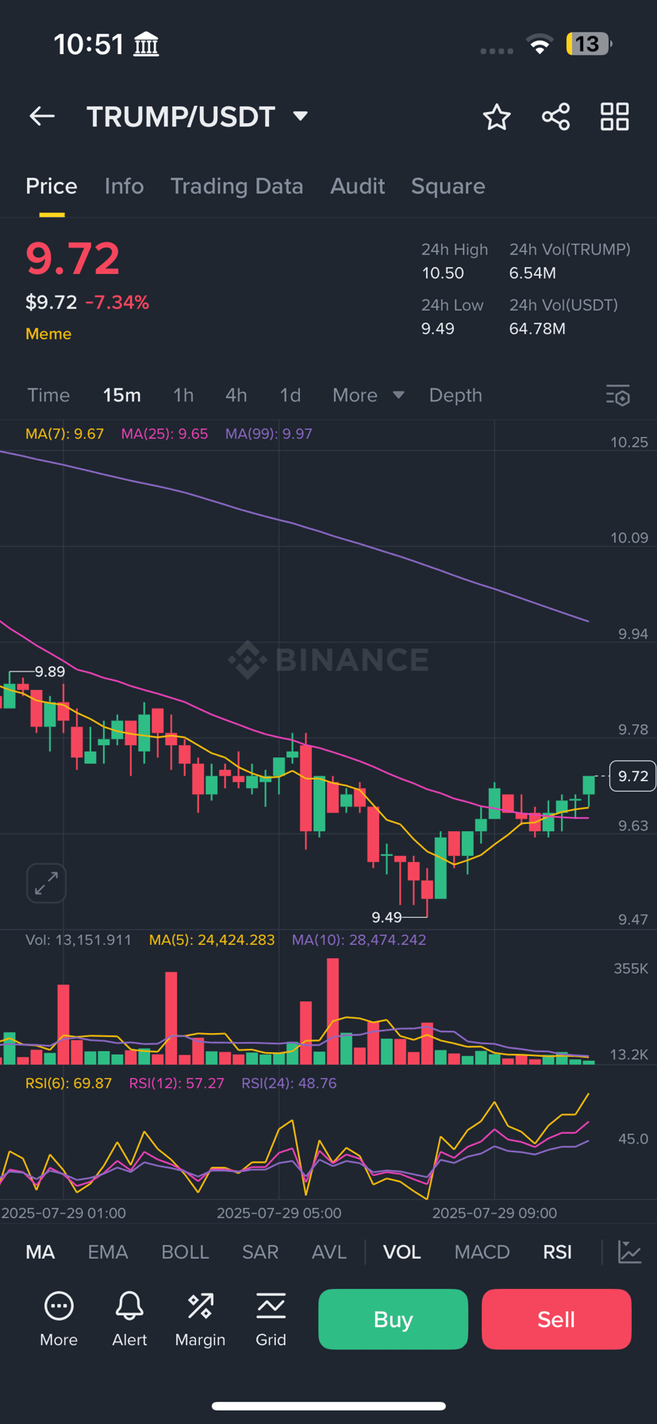The image size is (657, 1424).
Task: Switch to the Info tab
Action: click(x=124, y=186)
